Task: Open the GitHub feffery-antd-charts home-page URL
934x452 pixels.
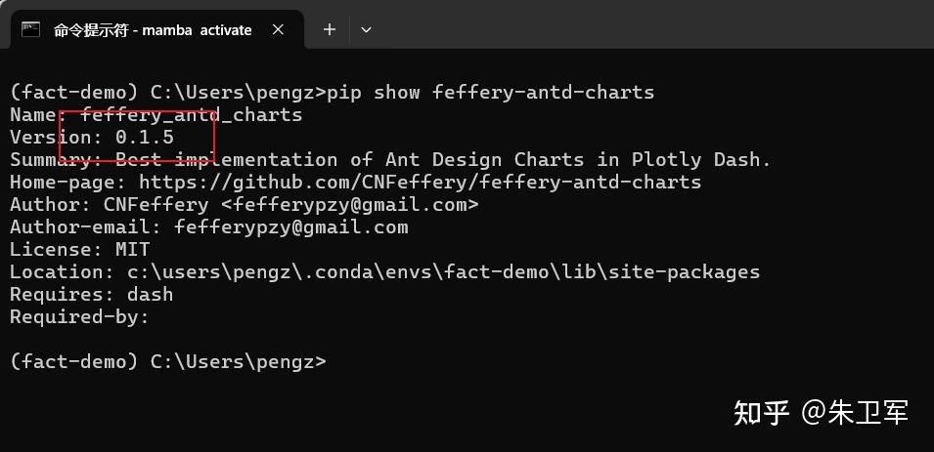Action: 420,182
